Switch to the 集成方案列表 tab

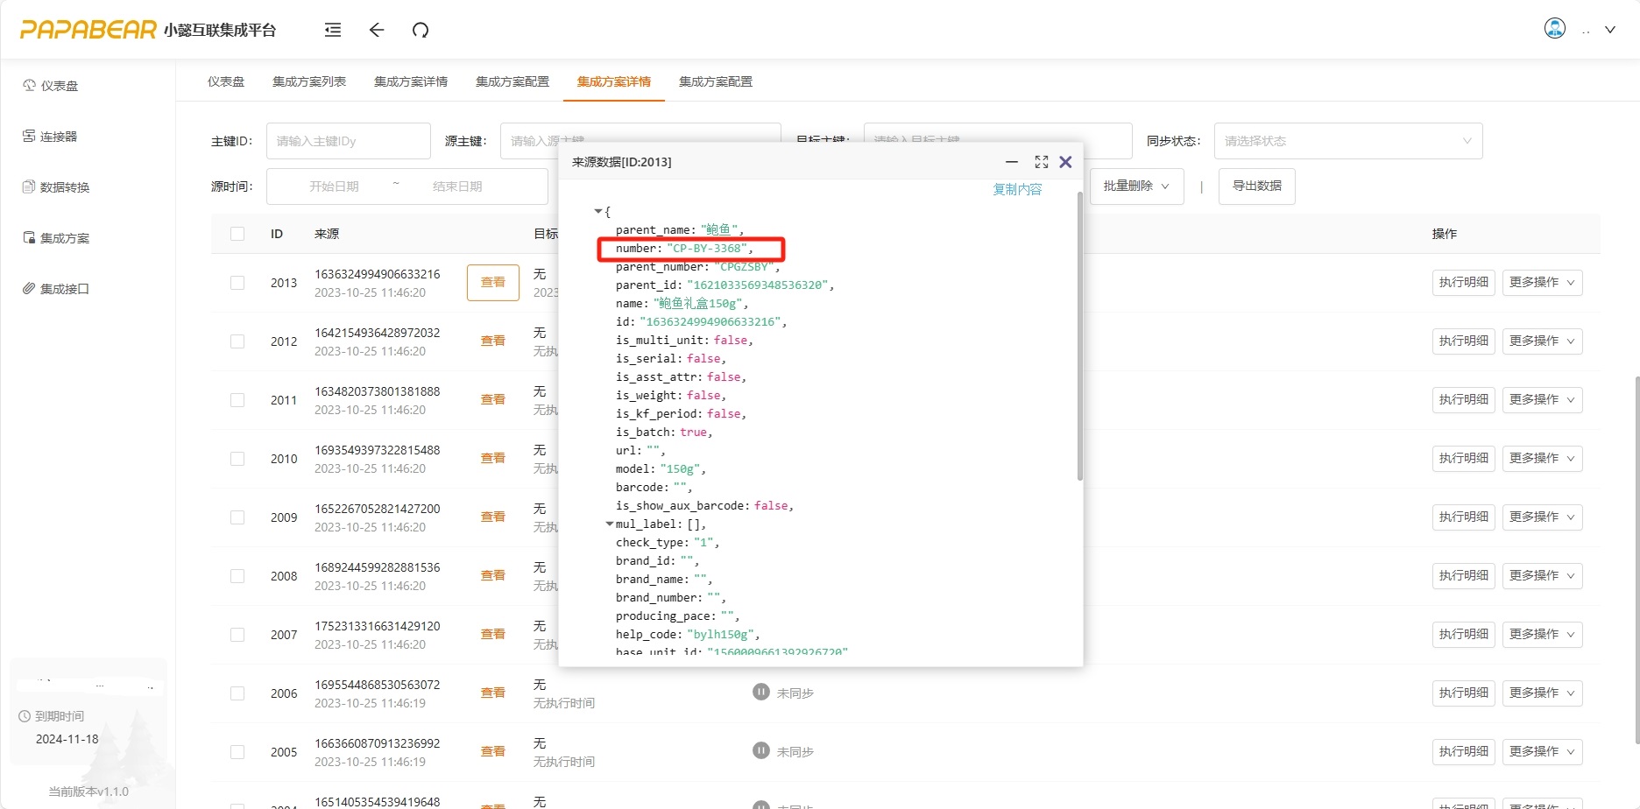tap(309, 81)
